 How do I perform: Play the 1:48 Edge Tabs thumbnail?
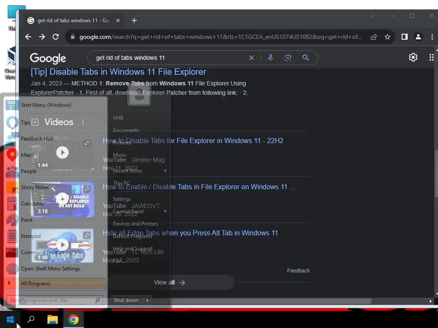tap(62, 245)
